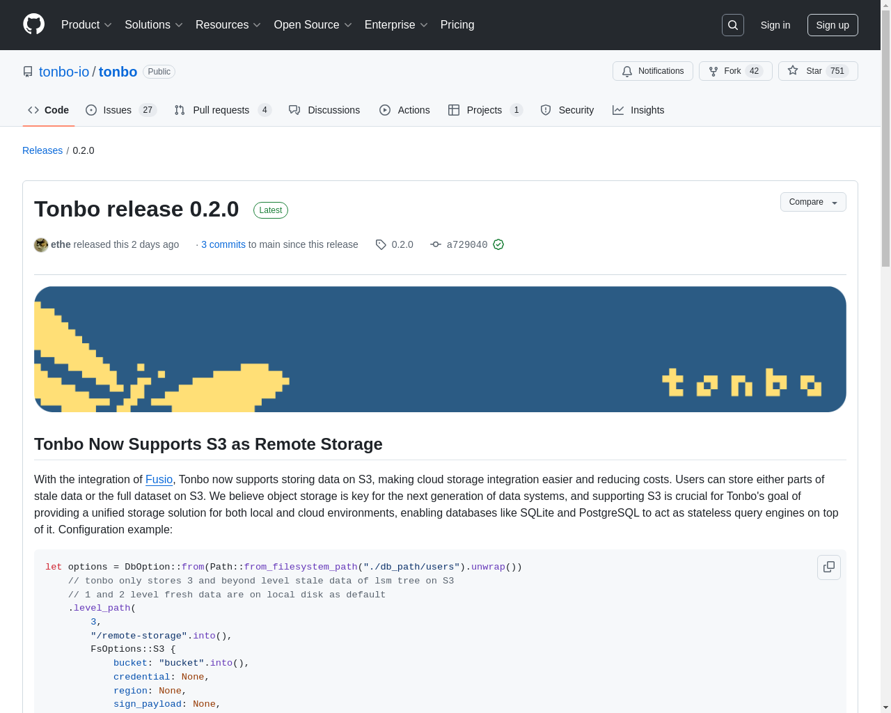The image size is (891, 713).
Task: Click the Issues circle-dot icon
Action: pyautogui.click(x=91, y=110)
